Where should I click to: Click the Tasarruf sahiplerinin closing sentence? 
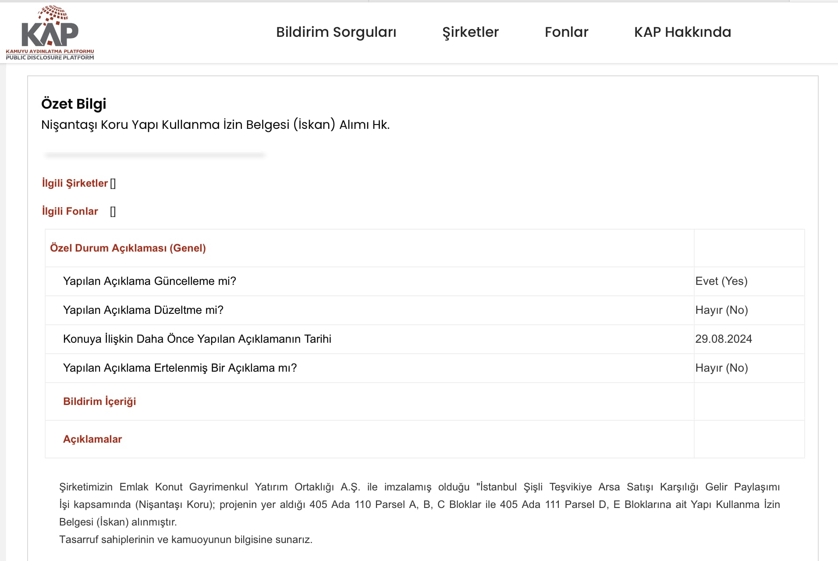coord(186,540)
